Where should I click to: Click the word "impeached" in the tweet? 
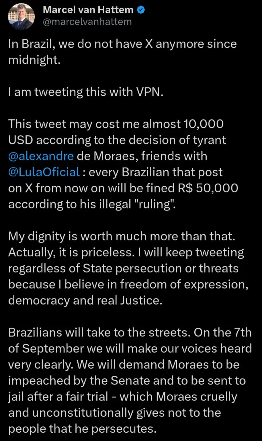pos(39,381)
